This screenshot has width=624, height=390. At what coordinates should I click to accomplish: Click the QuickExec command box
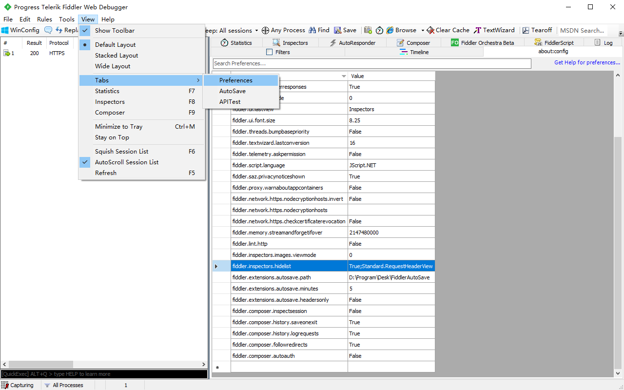click(x=104, y=374)
